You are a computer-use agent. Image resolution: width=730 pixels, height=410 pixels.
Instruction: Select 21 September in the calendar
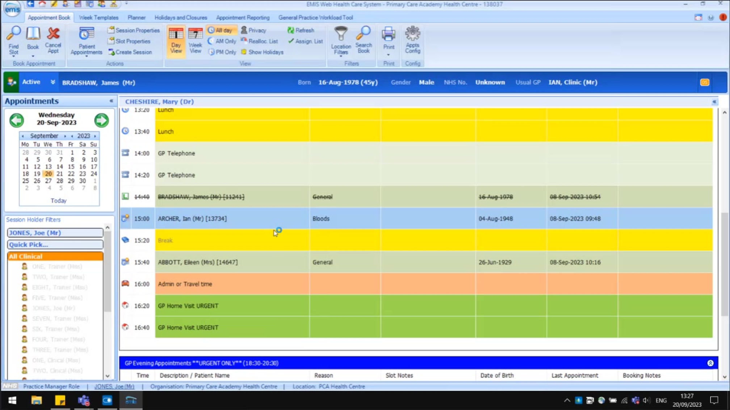tap(60, 174)
